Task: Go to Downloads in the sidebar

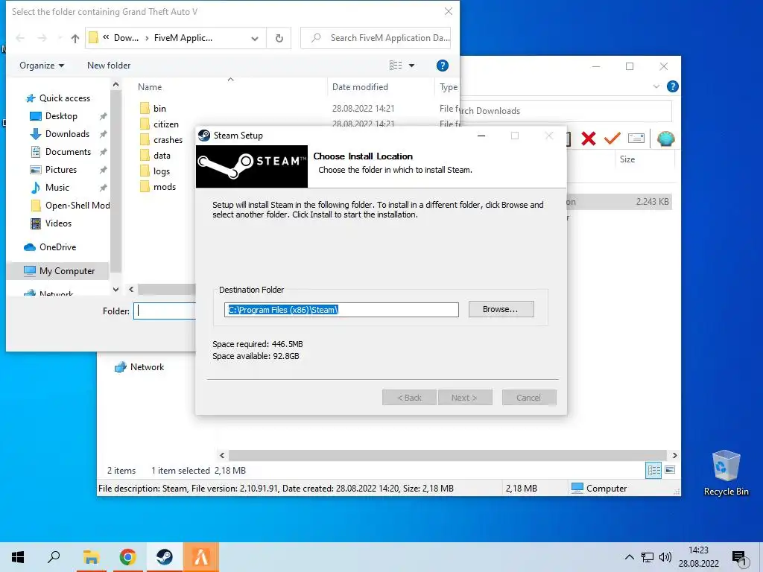Action: coord(67,134)
